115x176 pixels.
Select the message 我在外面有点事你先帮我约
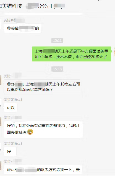coord(43,130)
